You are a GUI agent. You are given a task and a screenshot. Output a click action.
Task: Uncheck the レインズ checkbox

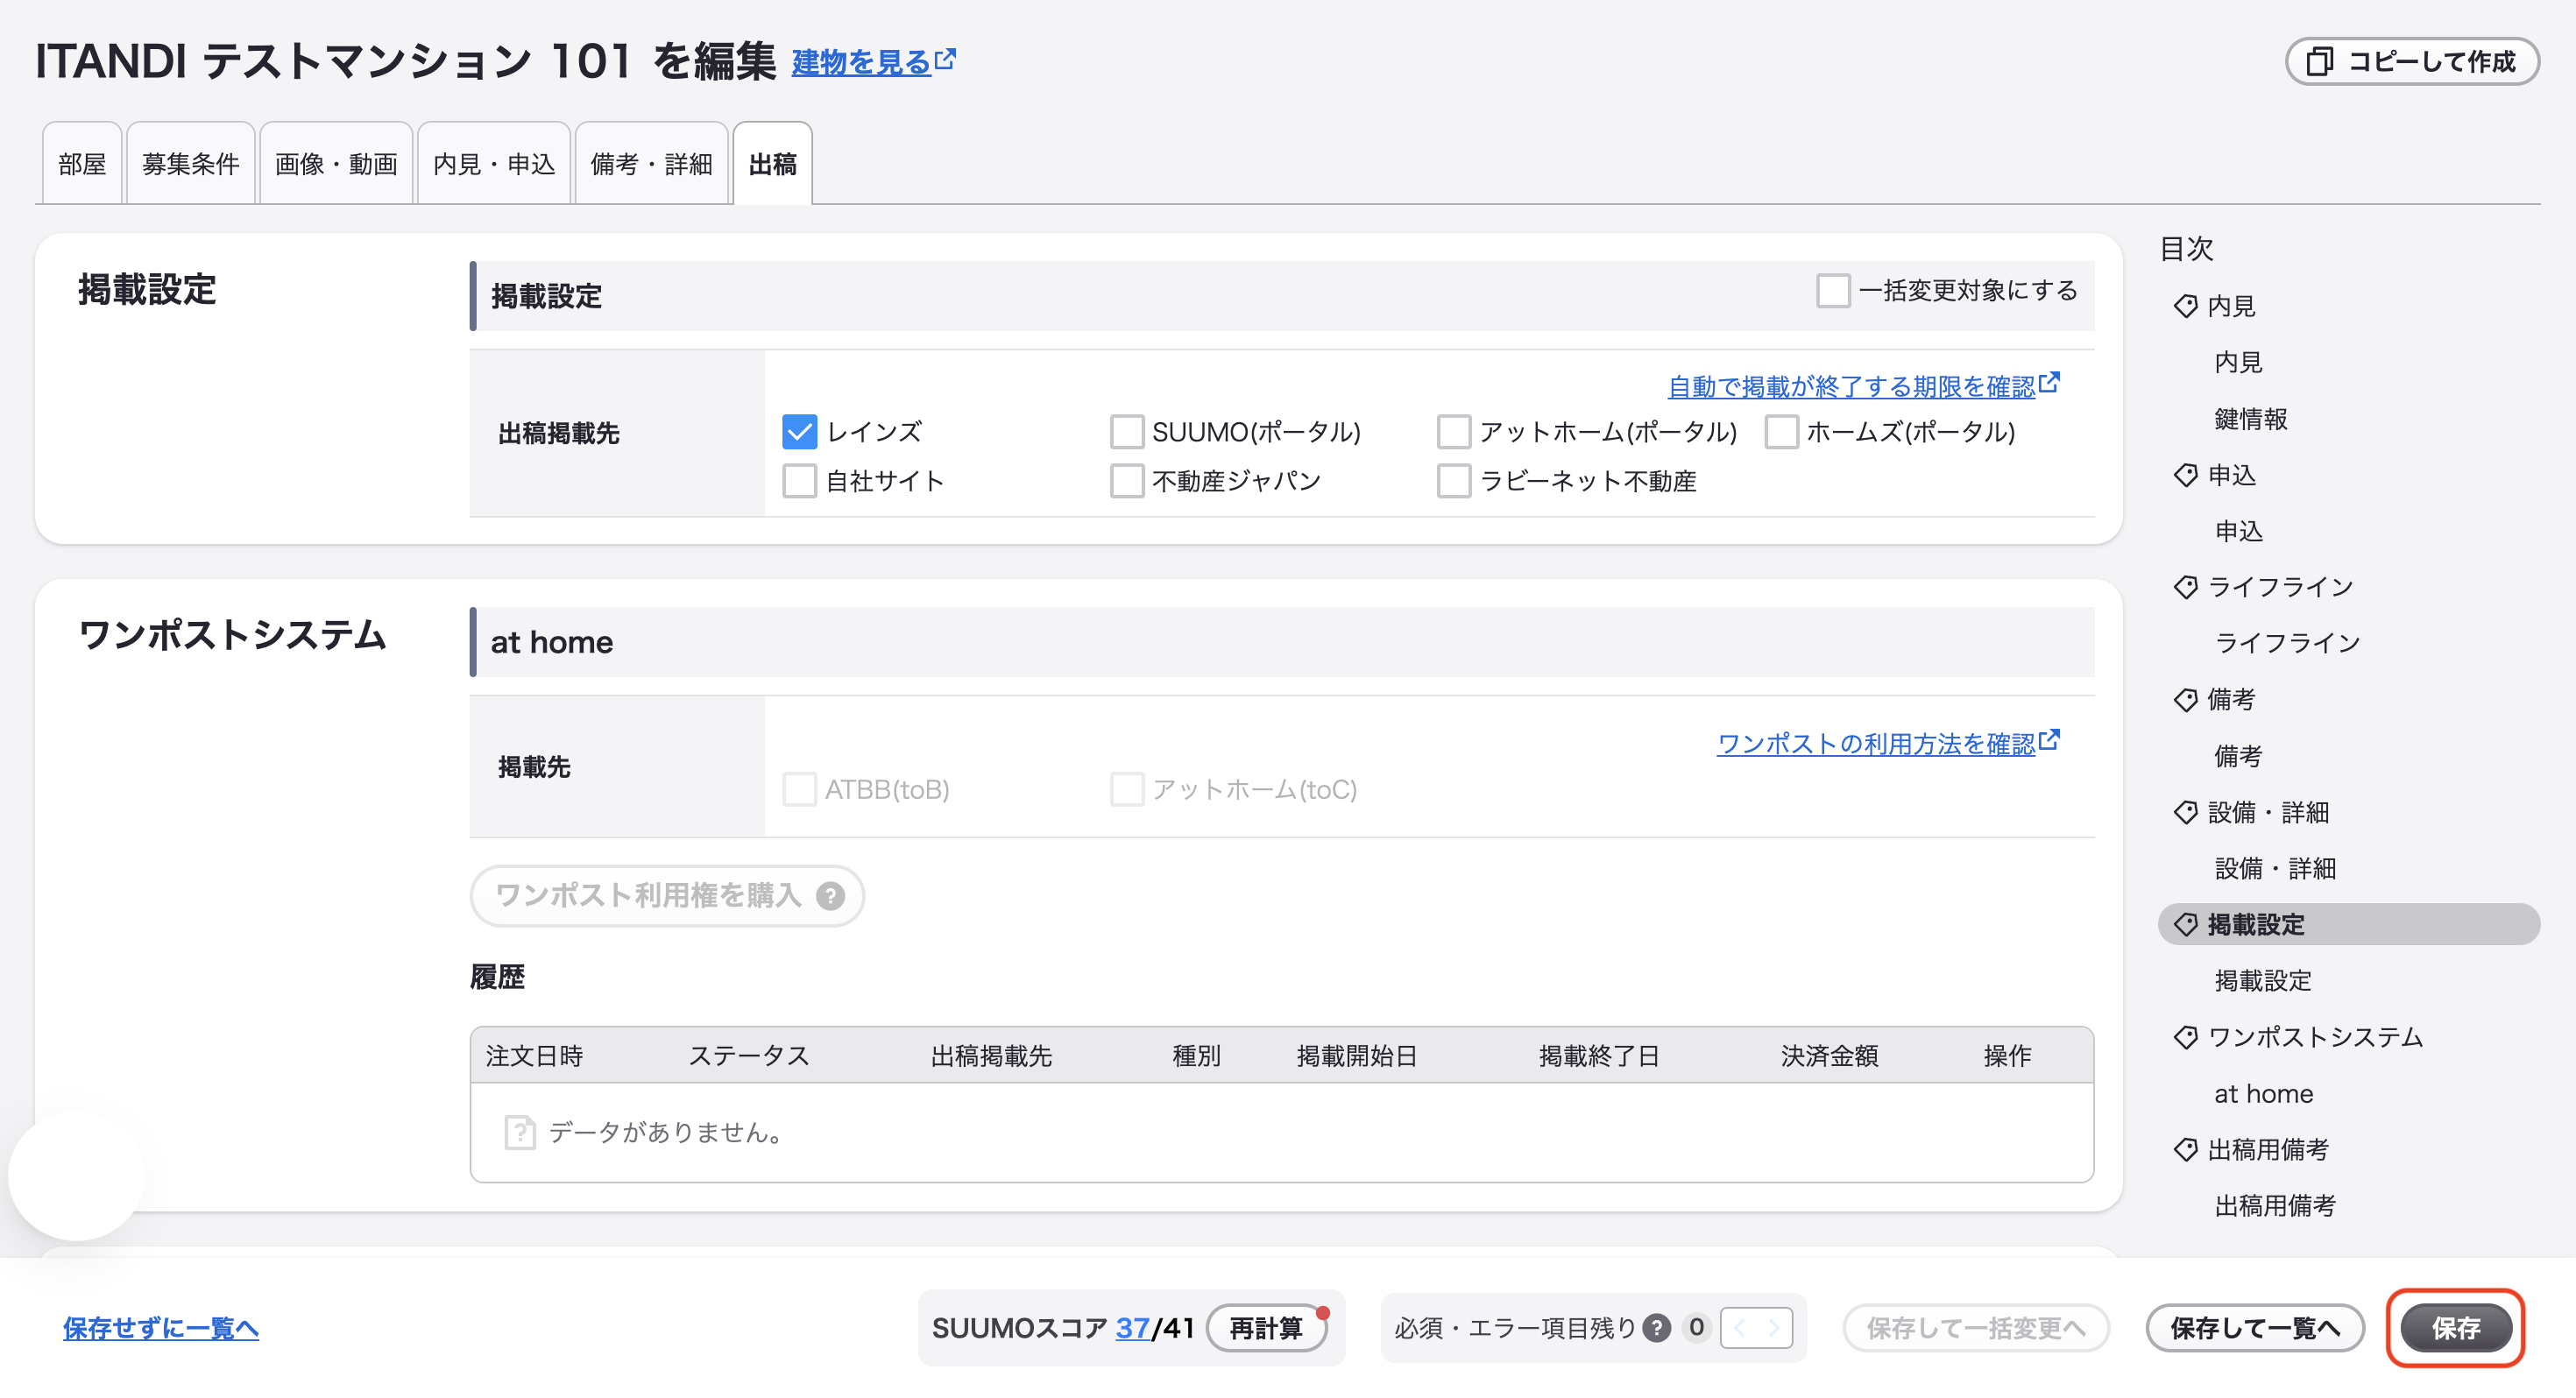click(x=799, y=432)
